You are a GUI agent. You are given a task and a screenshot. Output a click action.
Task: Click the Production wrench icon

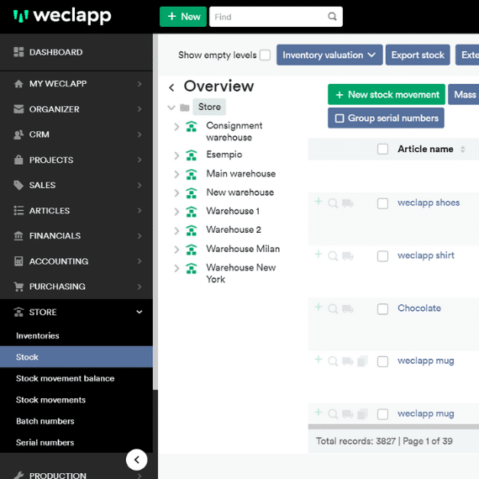pos(18,475)
